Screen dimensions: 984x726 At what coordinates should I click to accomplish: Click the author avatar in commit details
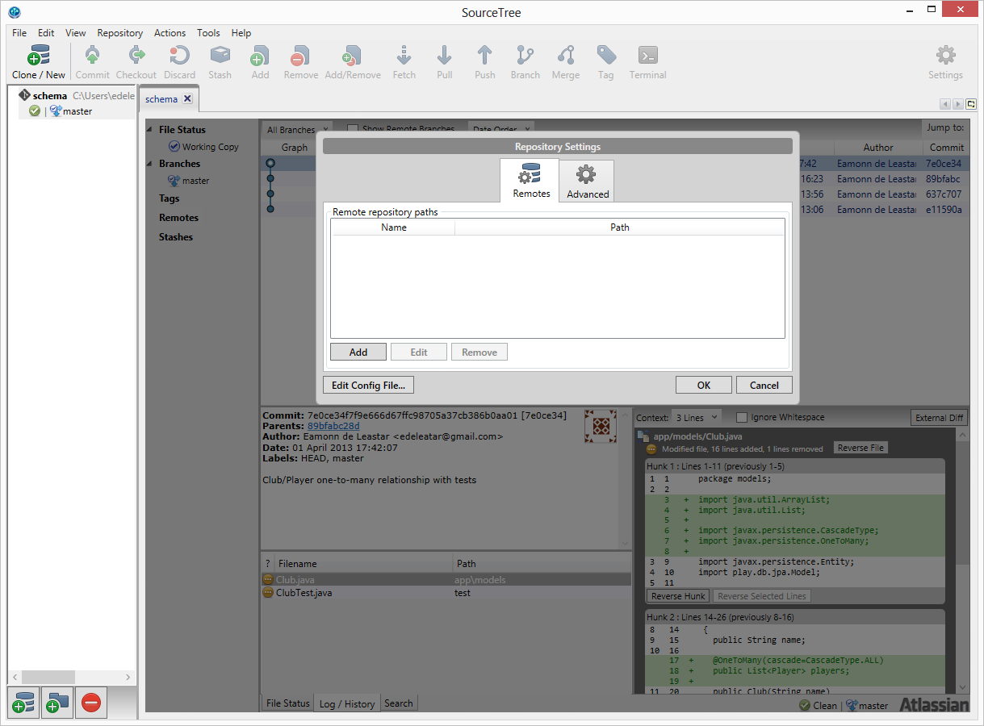pyautogui.click(x=601, y=427)
